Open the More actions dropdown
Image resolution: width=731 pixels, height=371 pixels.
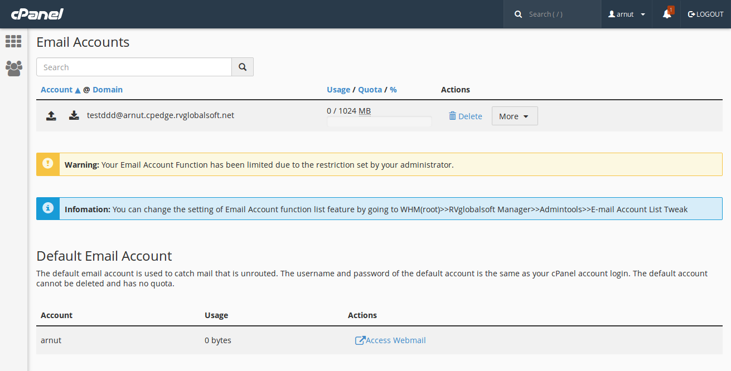tap(514, 116)
